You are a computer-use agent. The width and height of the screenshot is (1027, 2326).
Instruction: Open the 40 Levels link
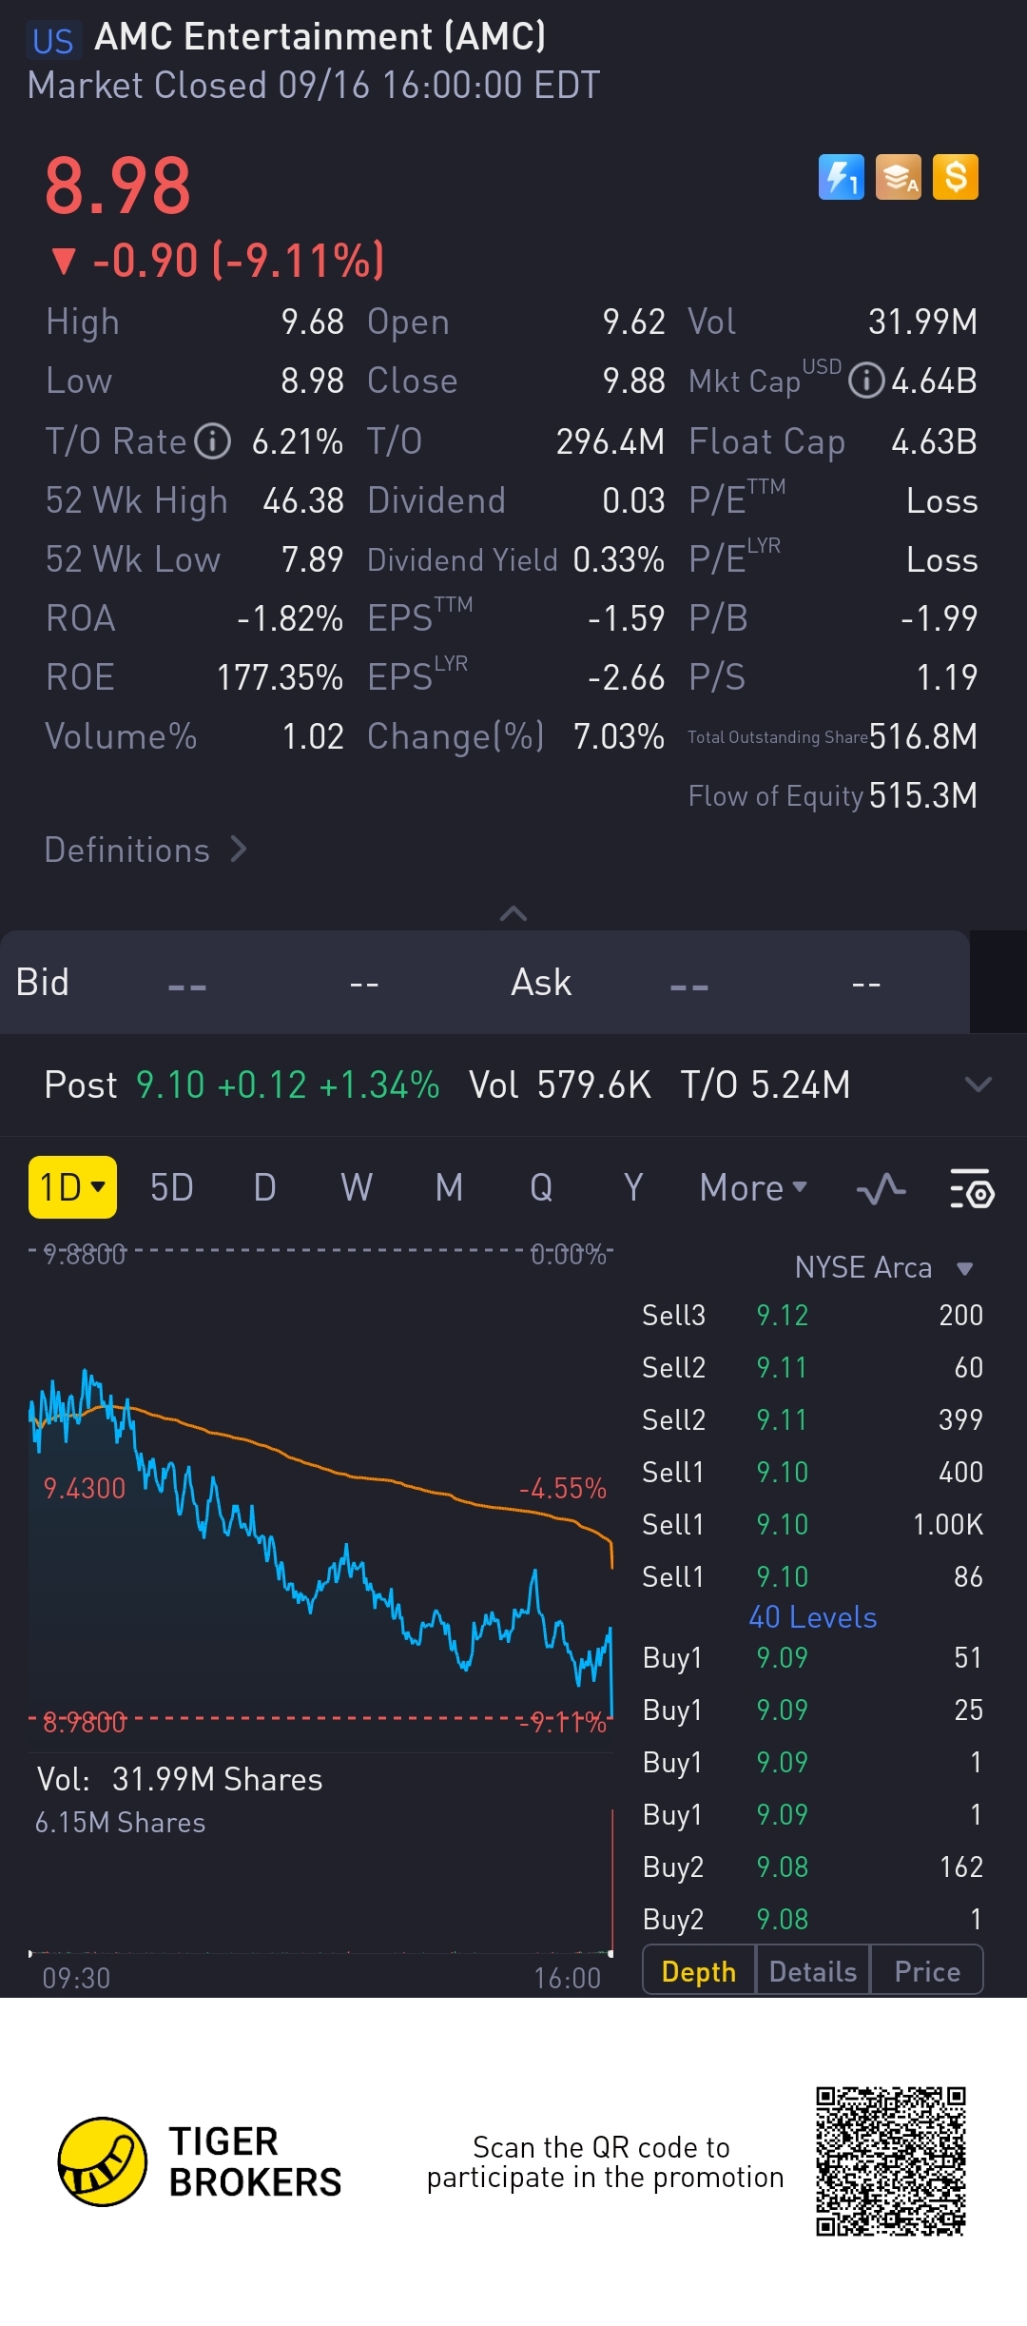tap(813, 1617)
